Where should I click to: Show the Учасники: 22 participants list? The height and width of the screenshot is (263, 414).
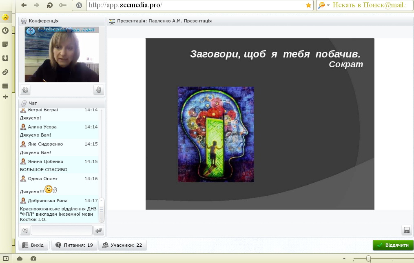[122, 245]
